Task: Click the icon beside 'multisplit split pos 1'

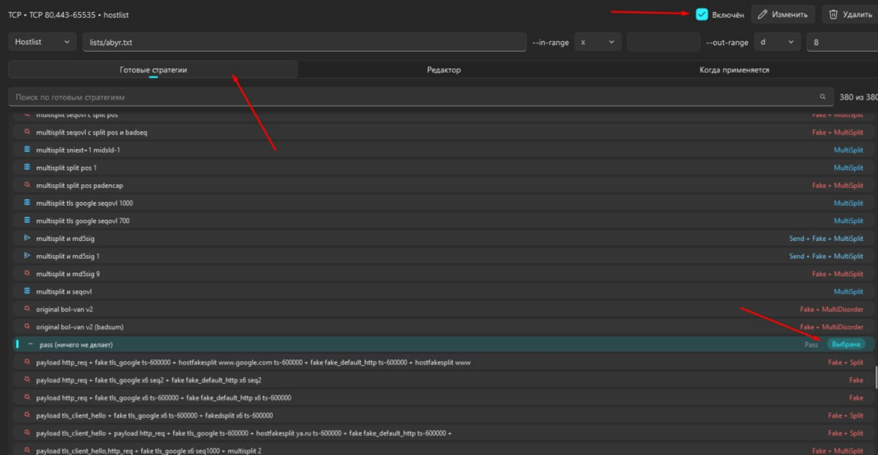Action: pyautogui.click(x=27, y=167)
